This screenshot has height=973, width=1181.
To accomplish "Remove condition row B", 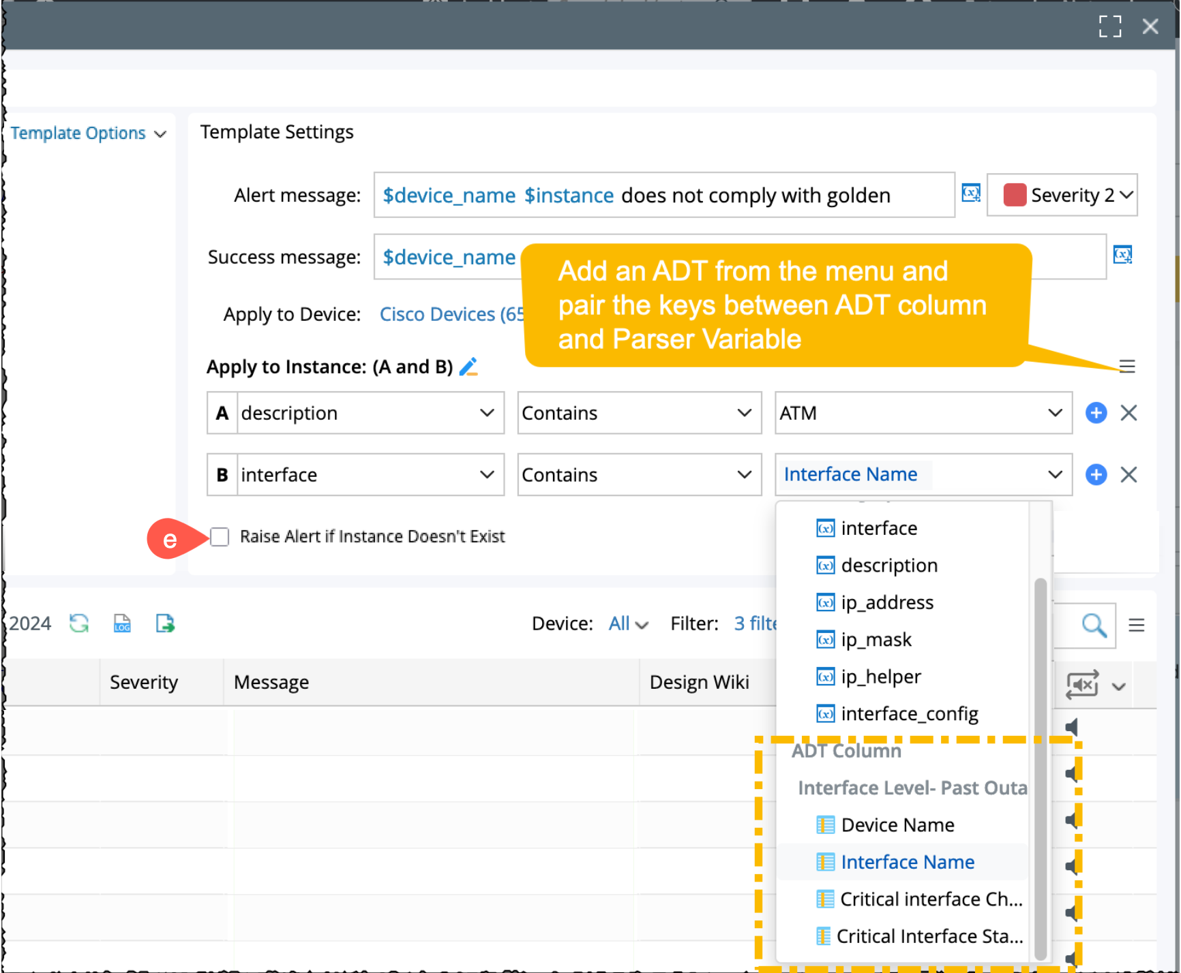I will coord(1128,475).
